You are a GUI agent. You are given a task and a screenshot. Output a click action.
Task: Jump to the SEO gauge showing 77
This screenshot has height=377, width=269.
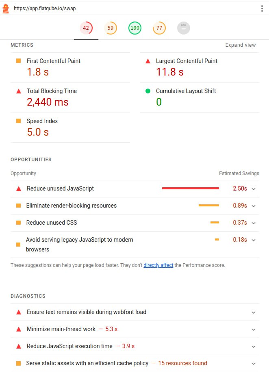(159, 28)
